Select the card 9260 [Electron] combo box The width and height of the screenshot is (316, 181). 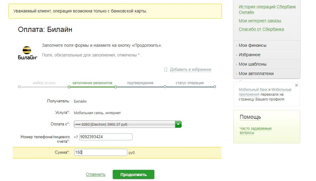128,124
